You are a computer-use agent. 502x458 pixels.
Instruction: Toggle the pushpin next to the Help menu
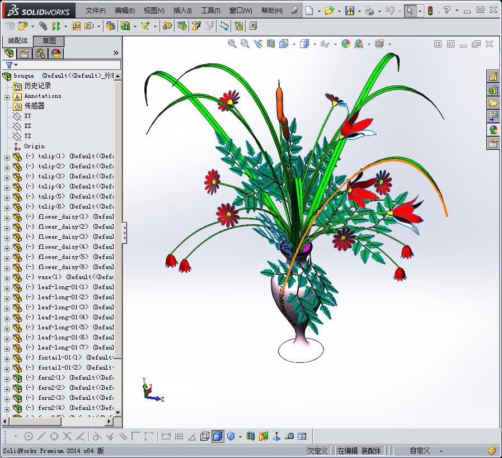294,10
